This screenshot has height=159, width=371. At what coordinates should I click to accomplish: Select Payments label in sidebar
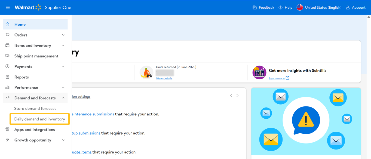tap(23, 67)
